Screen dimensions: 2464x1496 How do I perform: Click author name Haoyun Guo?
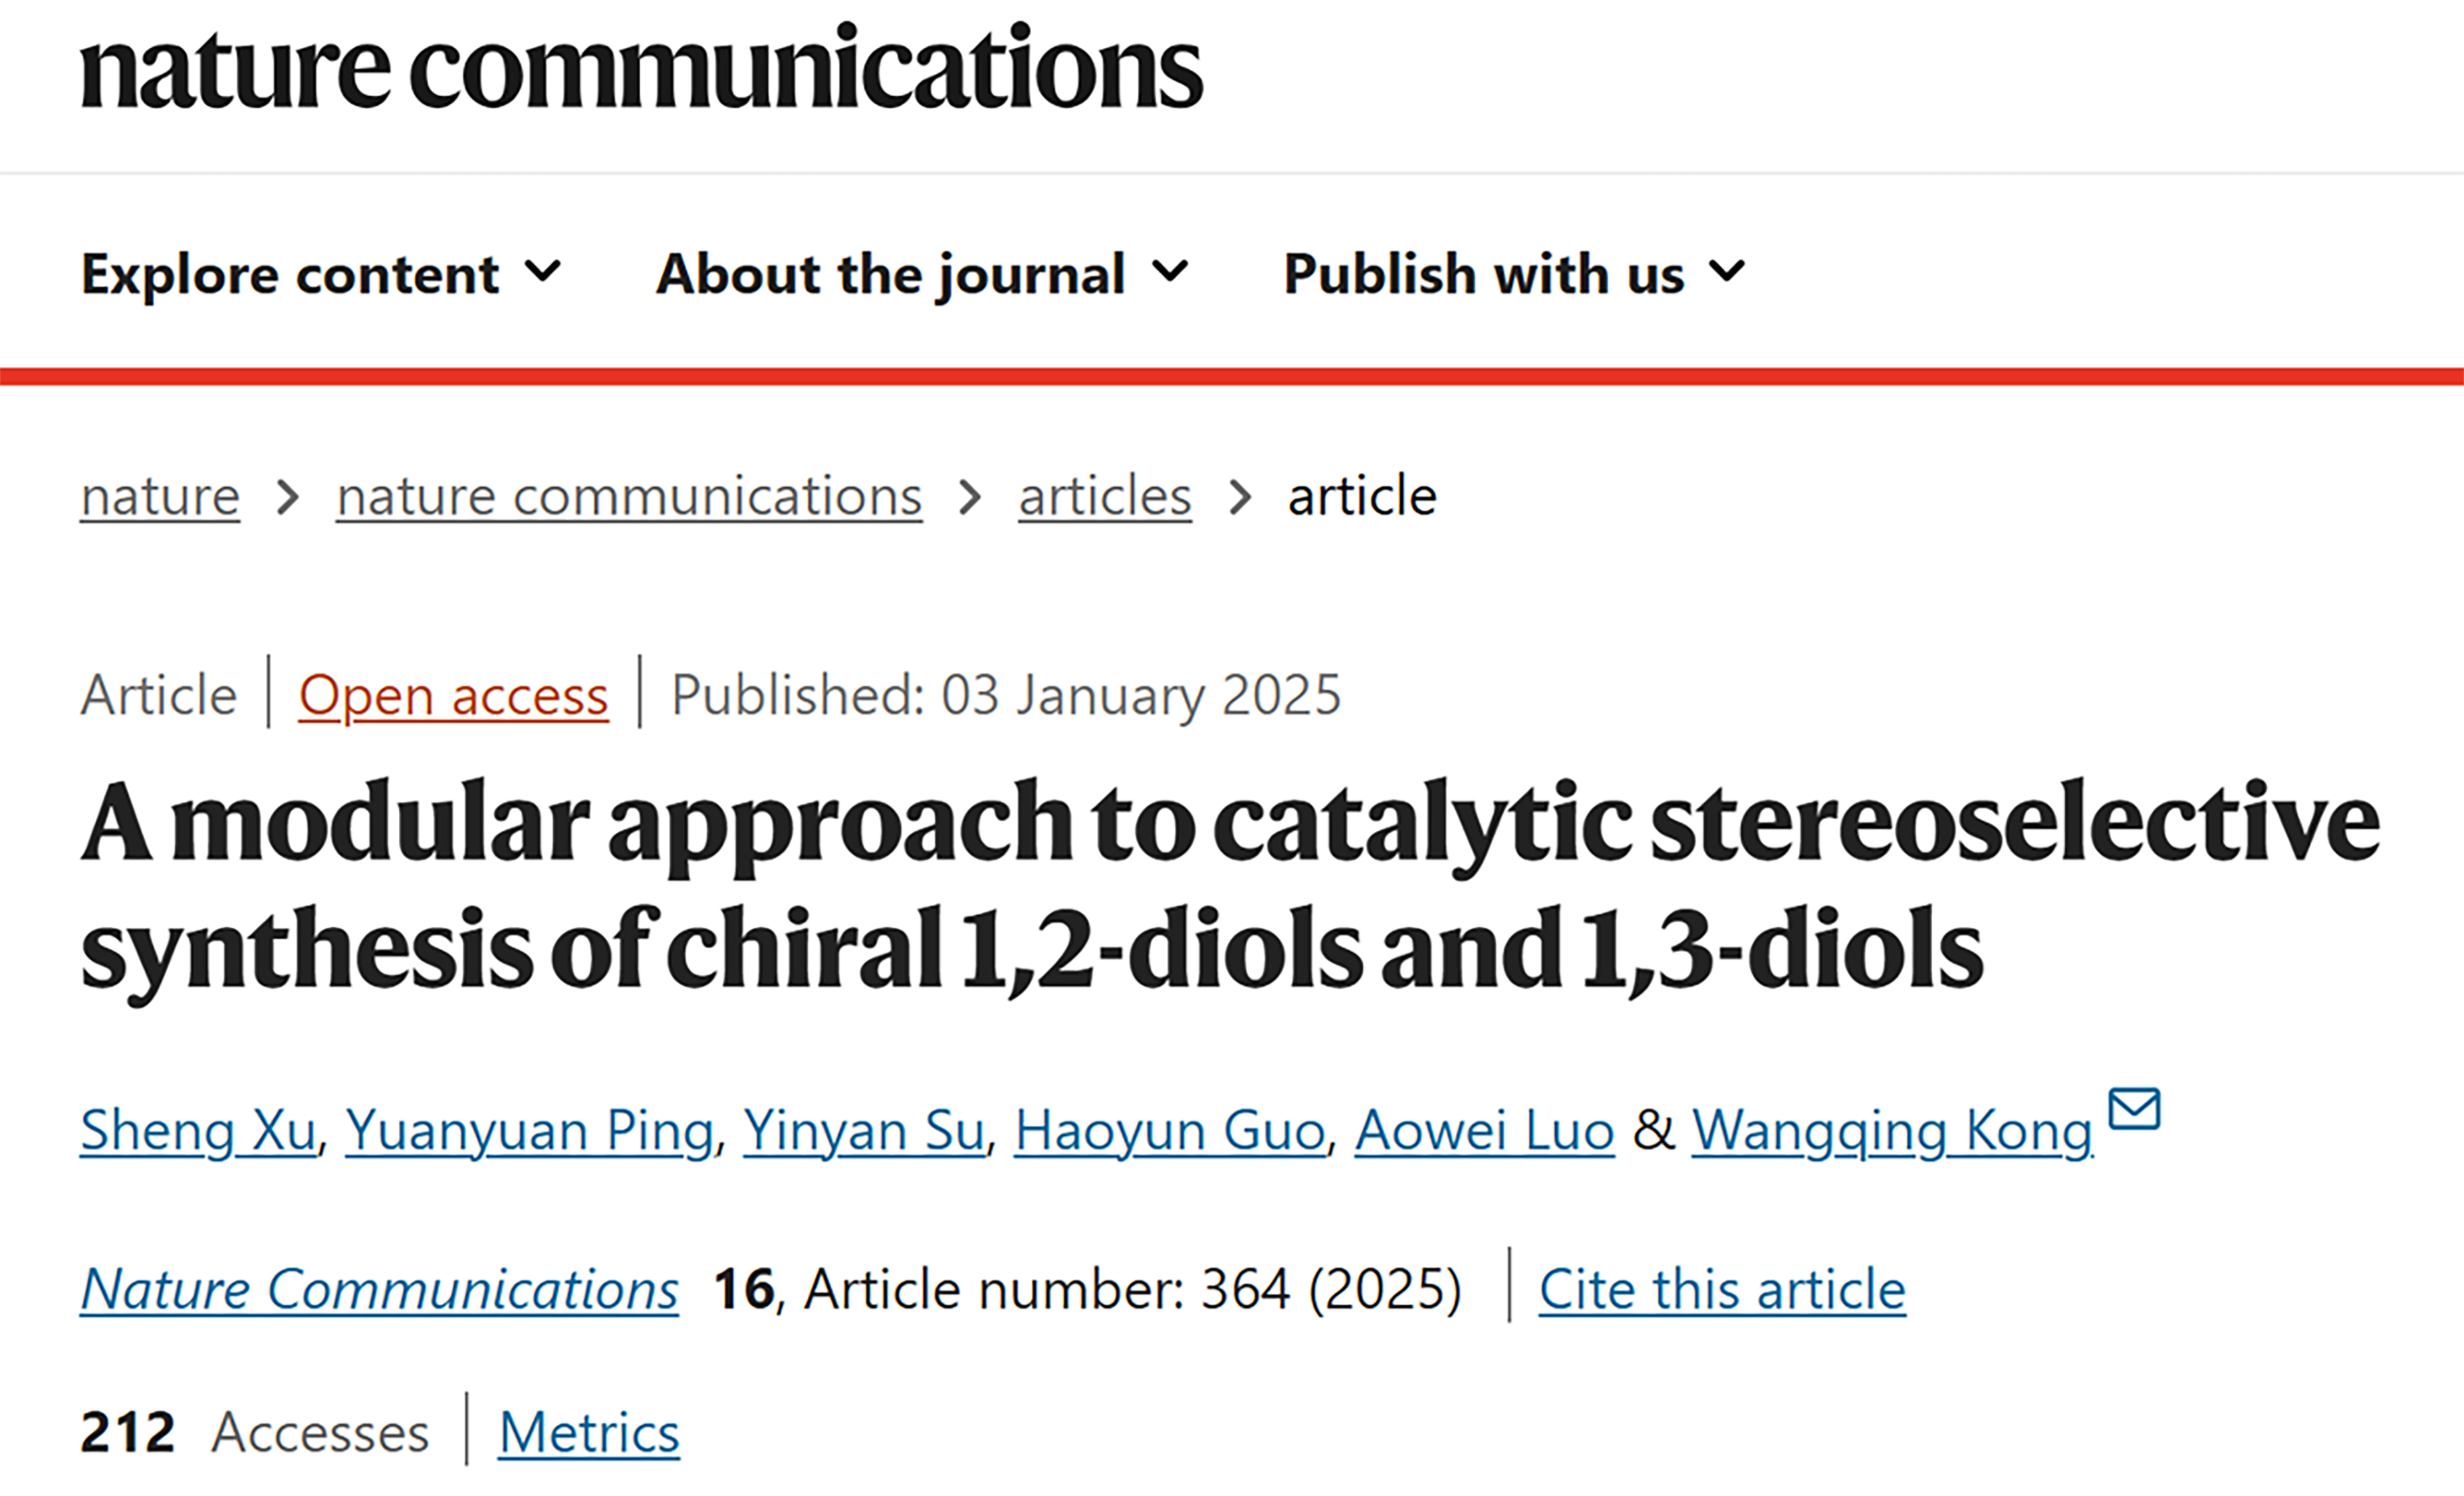(x=1170, y=1131)
